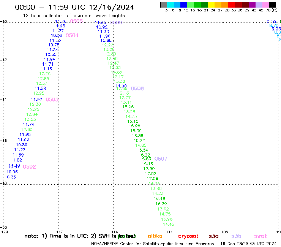This screenshot has height=247, width=281.
Task: Click the wave height value 16.36
Action: pyautogui.click(x=137, y=136)
